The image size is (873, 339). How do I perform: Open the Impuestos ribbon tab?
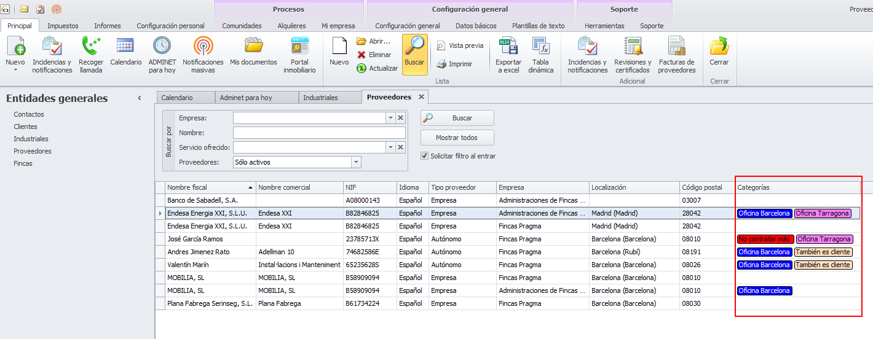[x=63, y=26]
